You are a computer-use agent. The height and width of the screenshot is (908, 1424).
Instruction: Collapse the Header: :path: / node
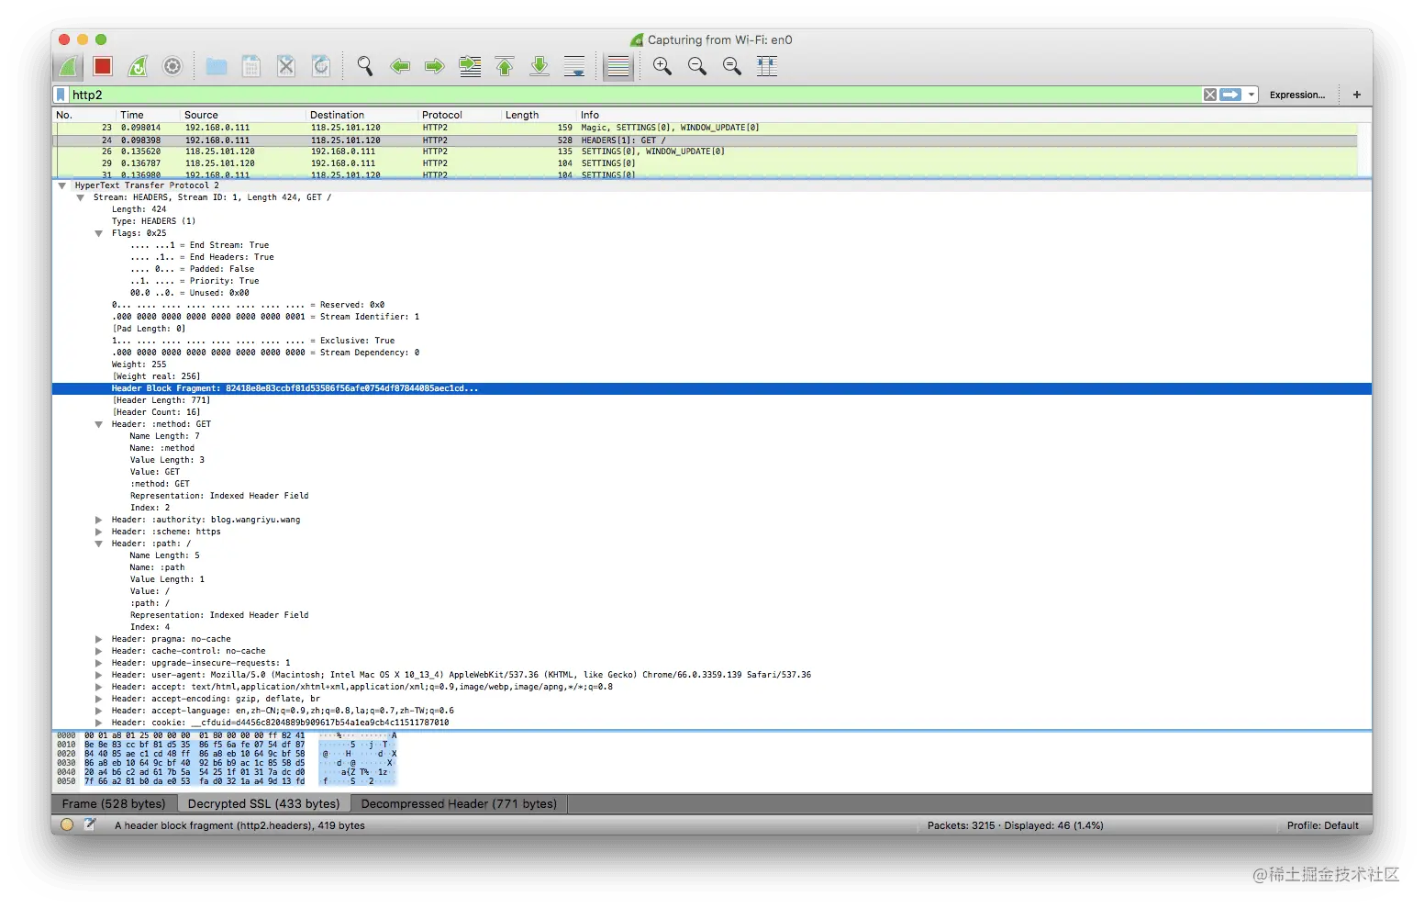(99, 544)
